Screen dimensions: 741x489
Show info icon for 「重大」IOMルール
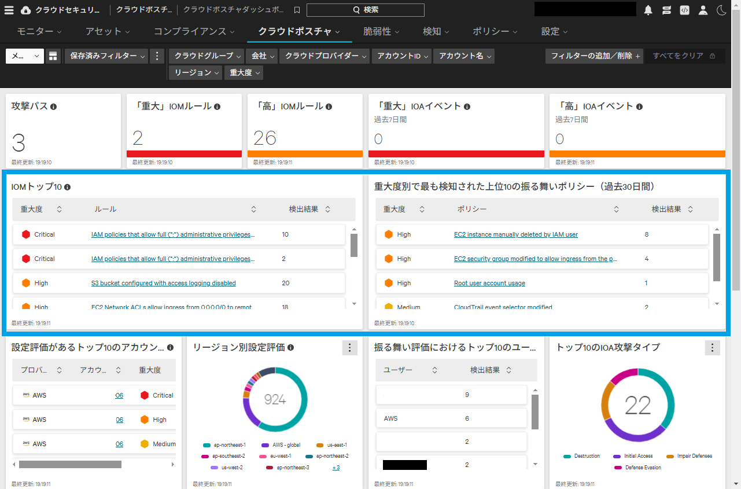pyautogui.click(x=217, y=106)
